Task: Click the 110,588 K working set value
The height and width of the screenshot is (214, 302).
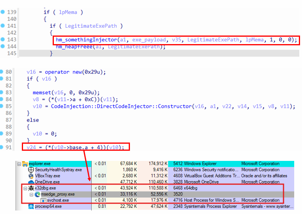Action: click(158, 188)
